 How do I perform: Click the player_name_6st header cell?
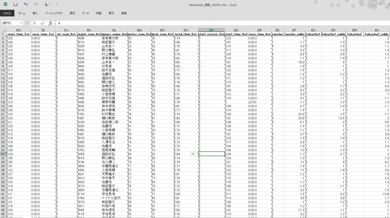coord(114,34)
